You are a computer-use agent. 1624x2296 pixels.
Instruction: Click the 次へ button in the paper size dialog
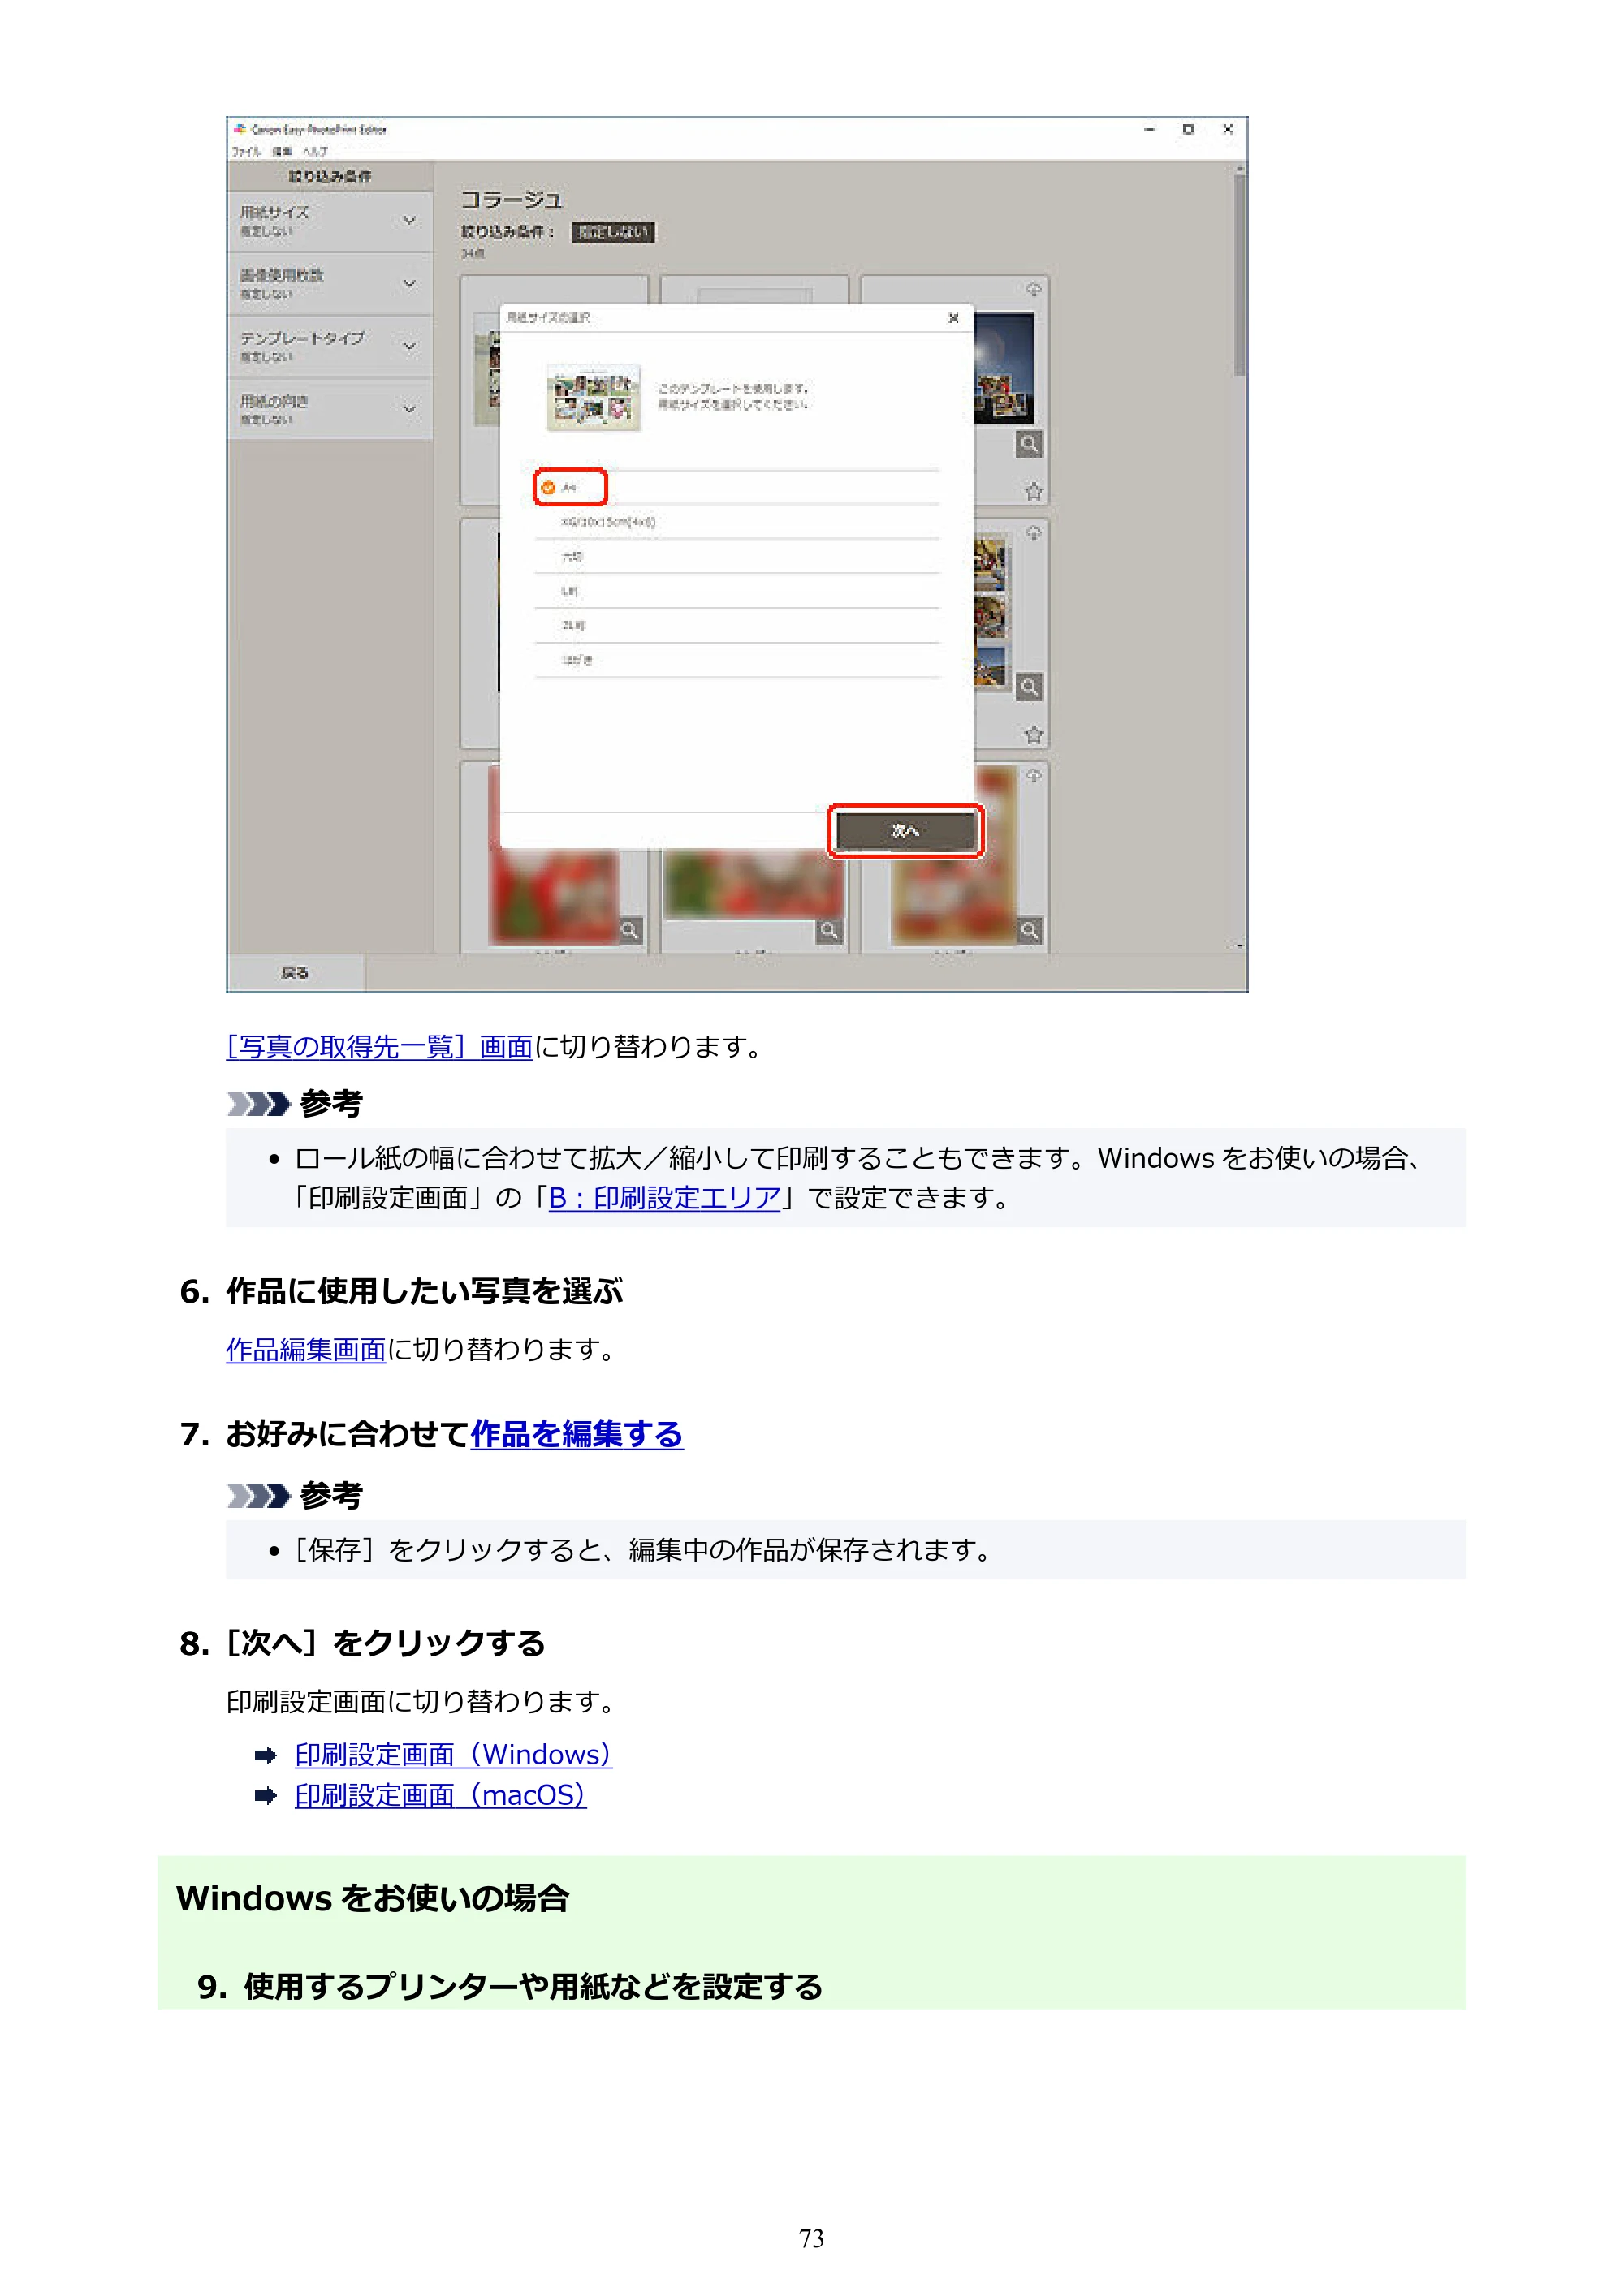[x=905, y=831]
